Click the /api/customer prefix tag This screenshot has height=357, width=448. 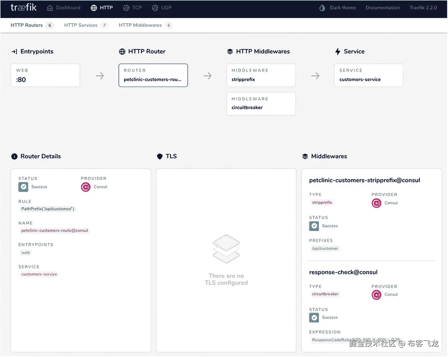click(325, 249)
